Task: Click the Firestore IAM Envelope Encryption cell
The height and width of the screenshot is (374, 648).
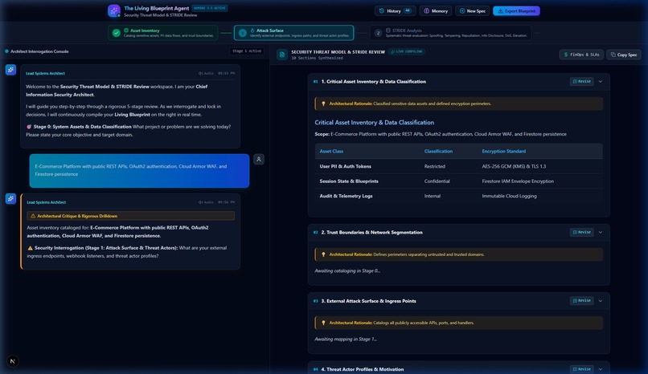Action: tap(518, 181)
